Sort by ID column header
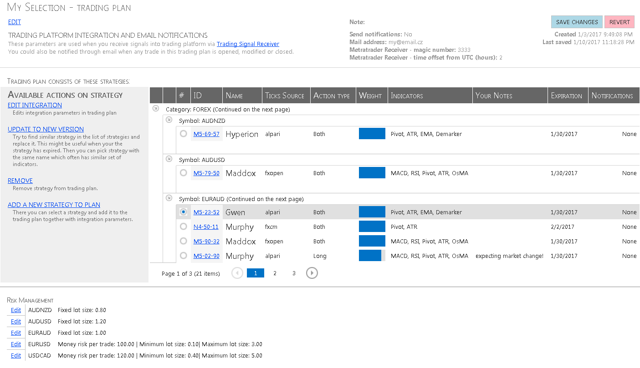 click(206, 96)
